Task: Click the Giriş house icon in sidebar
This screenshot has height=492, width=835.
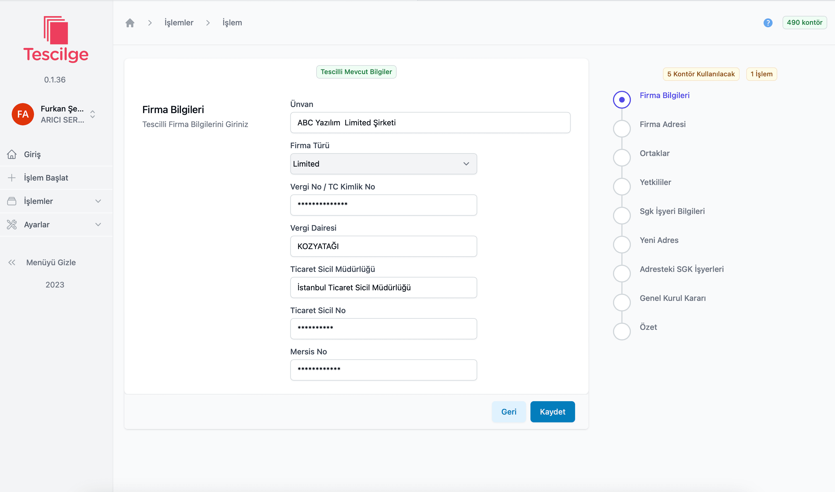Action: point(12,154)
